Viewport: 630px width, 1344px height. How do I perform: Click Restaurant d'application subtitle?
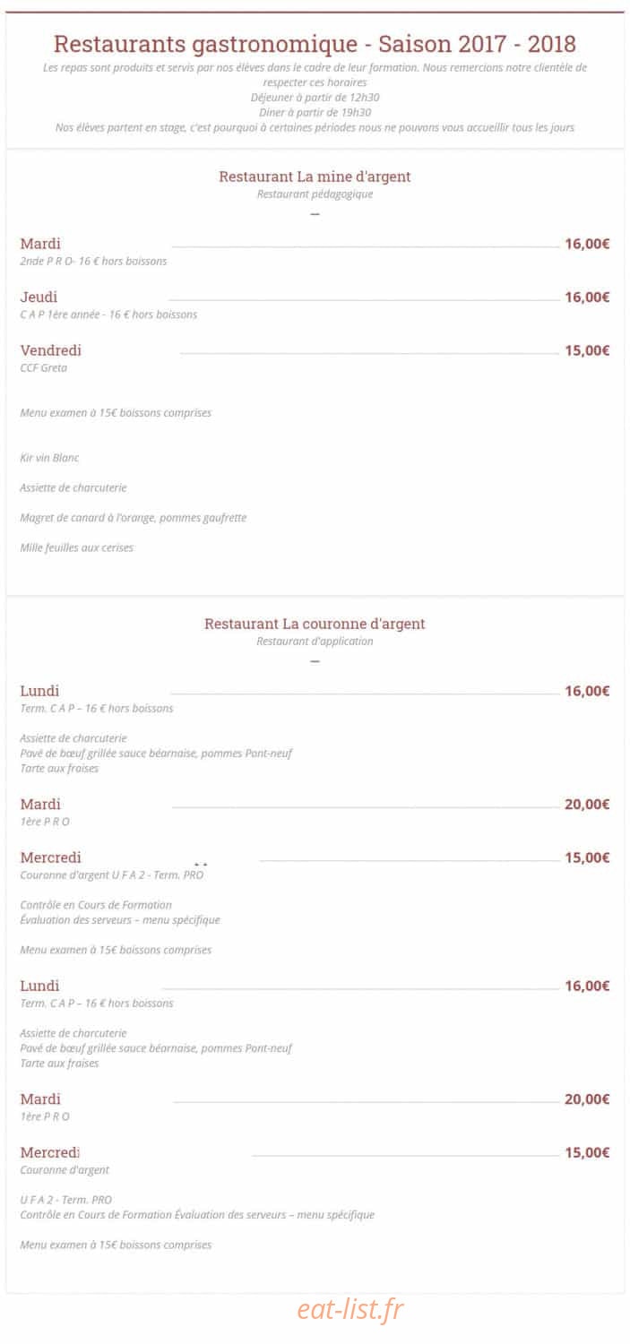point(315,642)
